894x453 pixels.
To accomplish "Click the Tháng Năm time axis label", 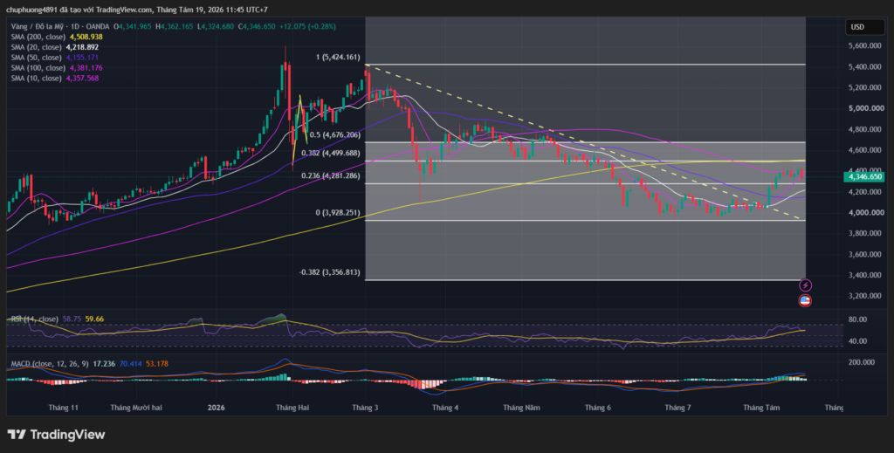I will (521, 408).
